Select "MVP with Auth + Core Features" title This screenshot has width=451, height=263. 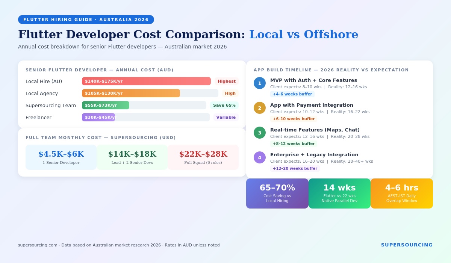tap(314, 80)
